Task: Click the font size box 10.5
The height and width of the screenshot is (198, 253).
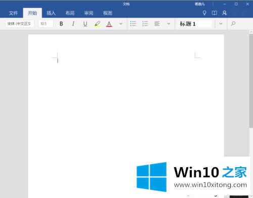Action: (46, 24)
